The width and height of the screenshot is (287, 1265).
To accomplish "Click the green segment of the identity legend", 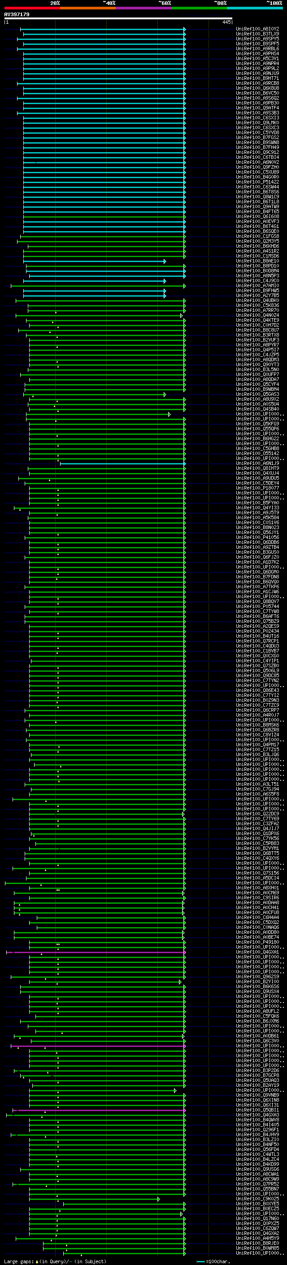I will tap(199, 8).
